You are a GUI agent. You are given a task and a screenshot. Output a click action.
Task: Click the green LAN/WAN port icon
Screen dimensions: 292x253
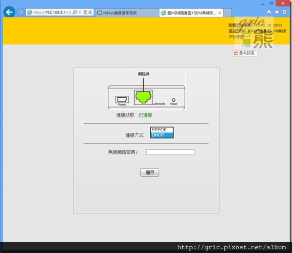pyautogui.click(x=143, y=97)
